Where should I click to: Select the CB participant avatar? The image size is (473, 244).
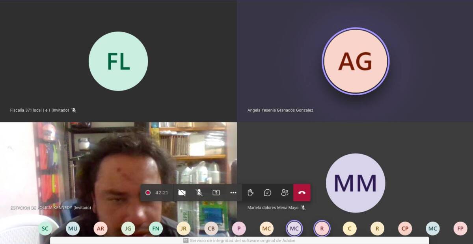point(211,228)
